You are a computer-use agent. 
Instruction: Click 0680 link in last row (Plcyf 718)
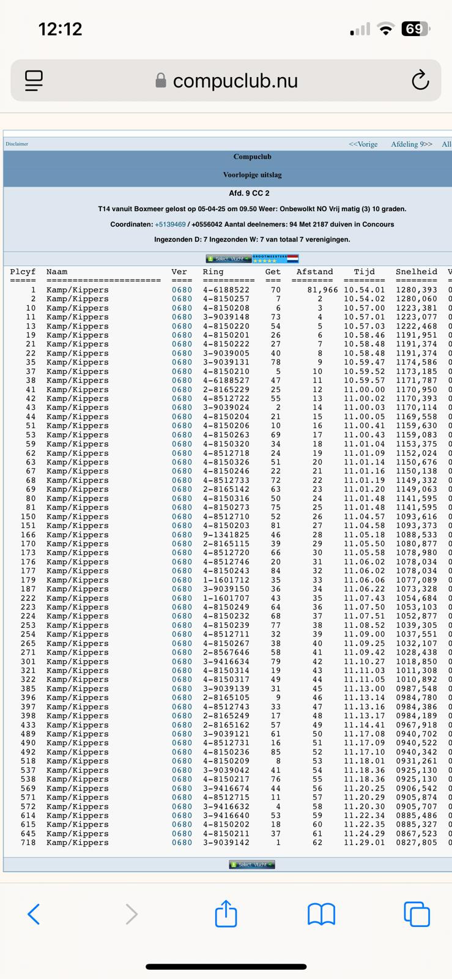click(x=182, y=843)
